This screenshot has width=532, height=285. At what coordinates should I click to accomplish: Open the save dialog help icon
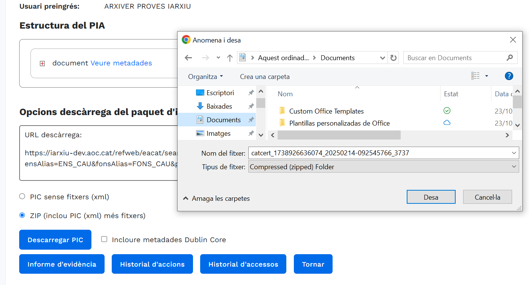(509, 76)
